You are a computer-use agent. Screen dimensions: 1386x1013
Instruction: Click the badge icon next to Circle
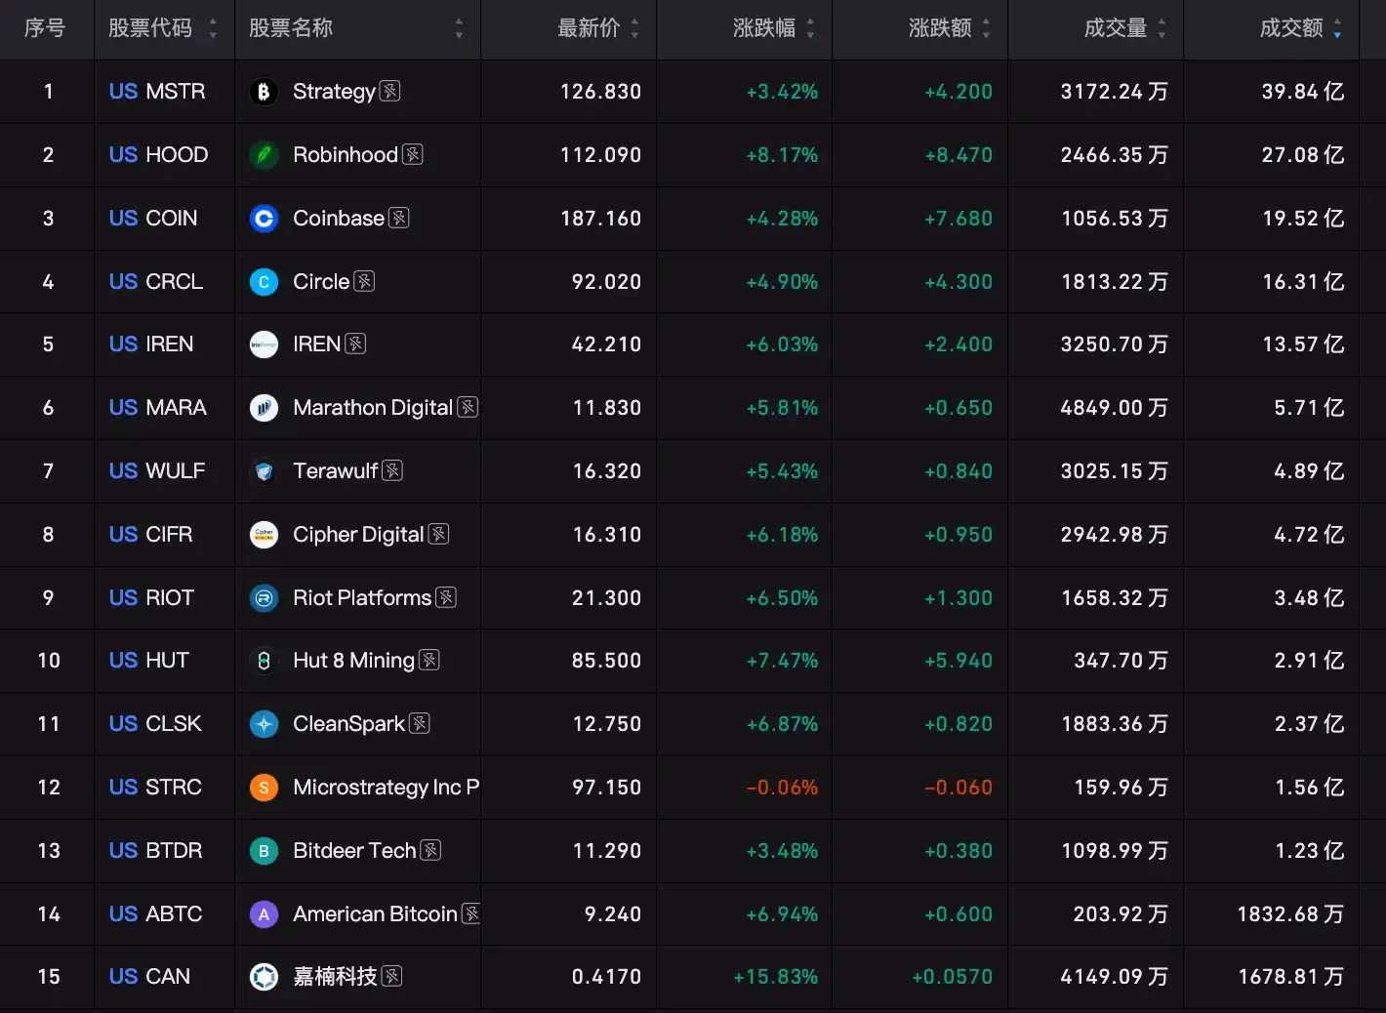pyautogui.click(x=365, y=281)
